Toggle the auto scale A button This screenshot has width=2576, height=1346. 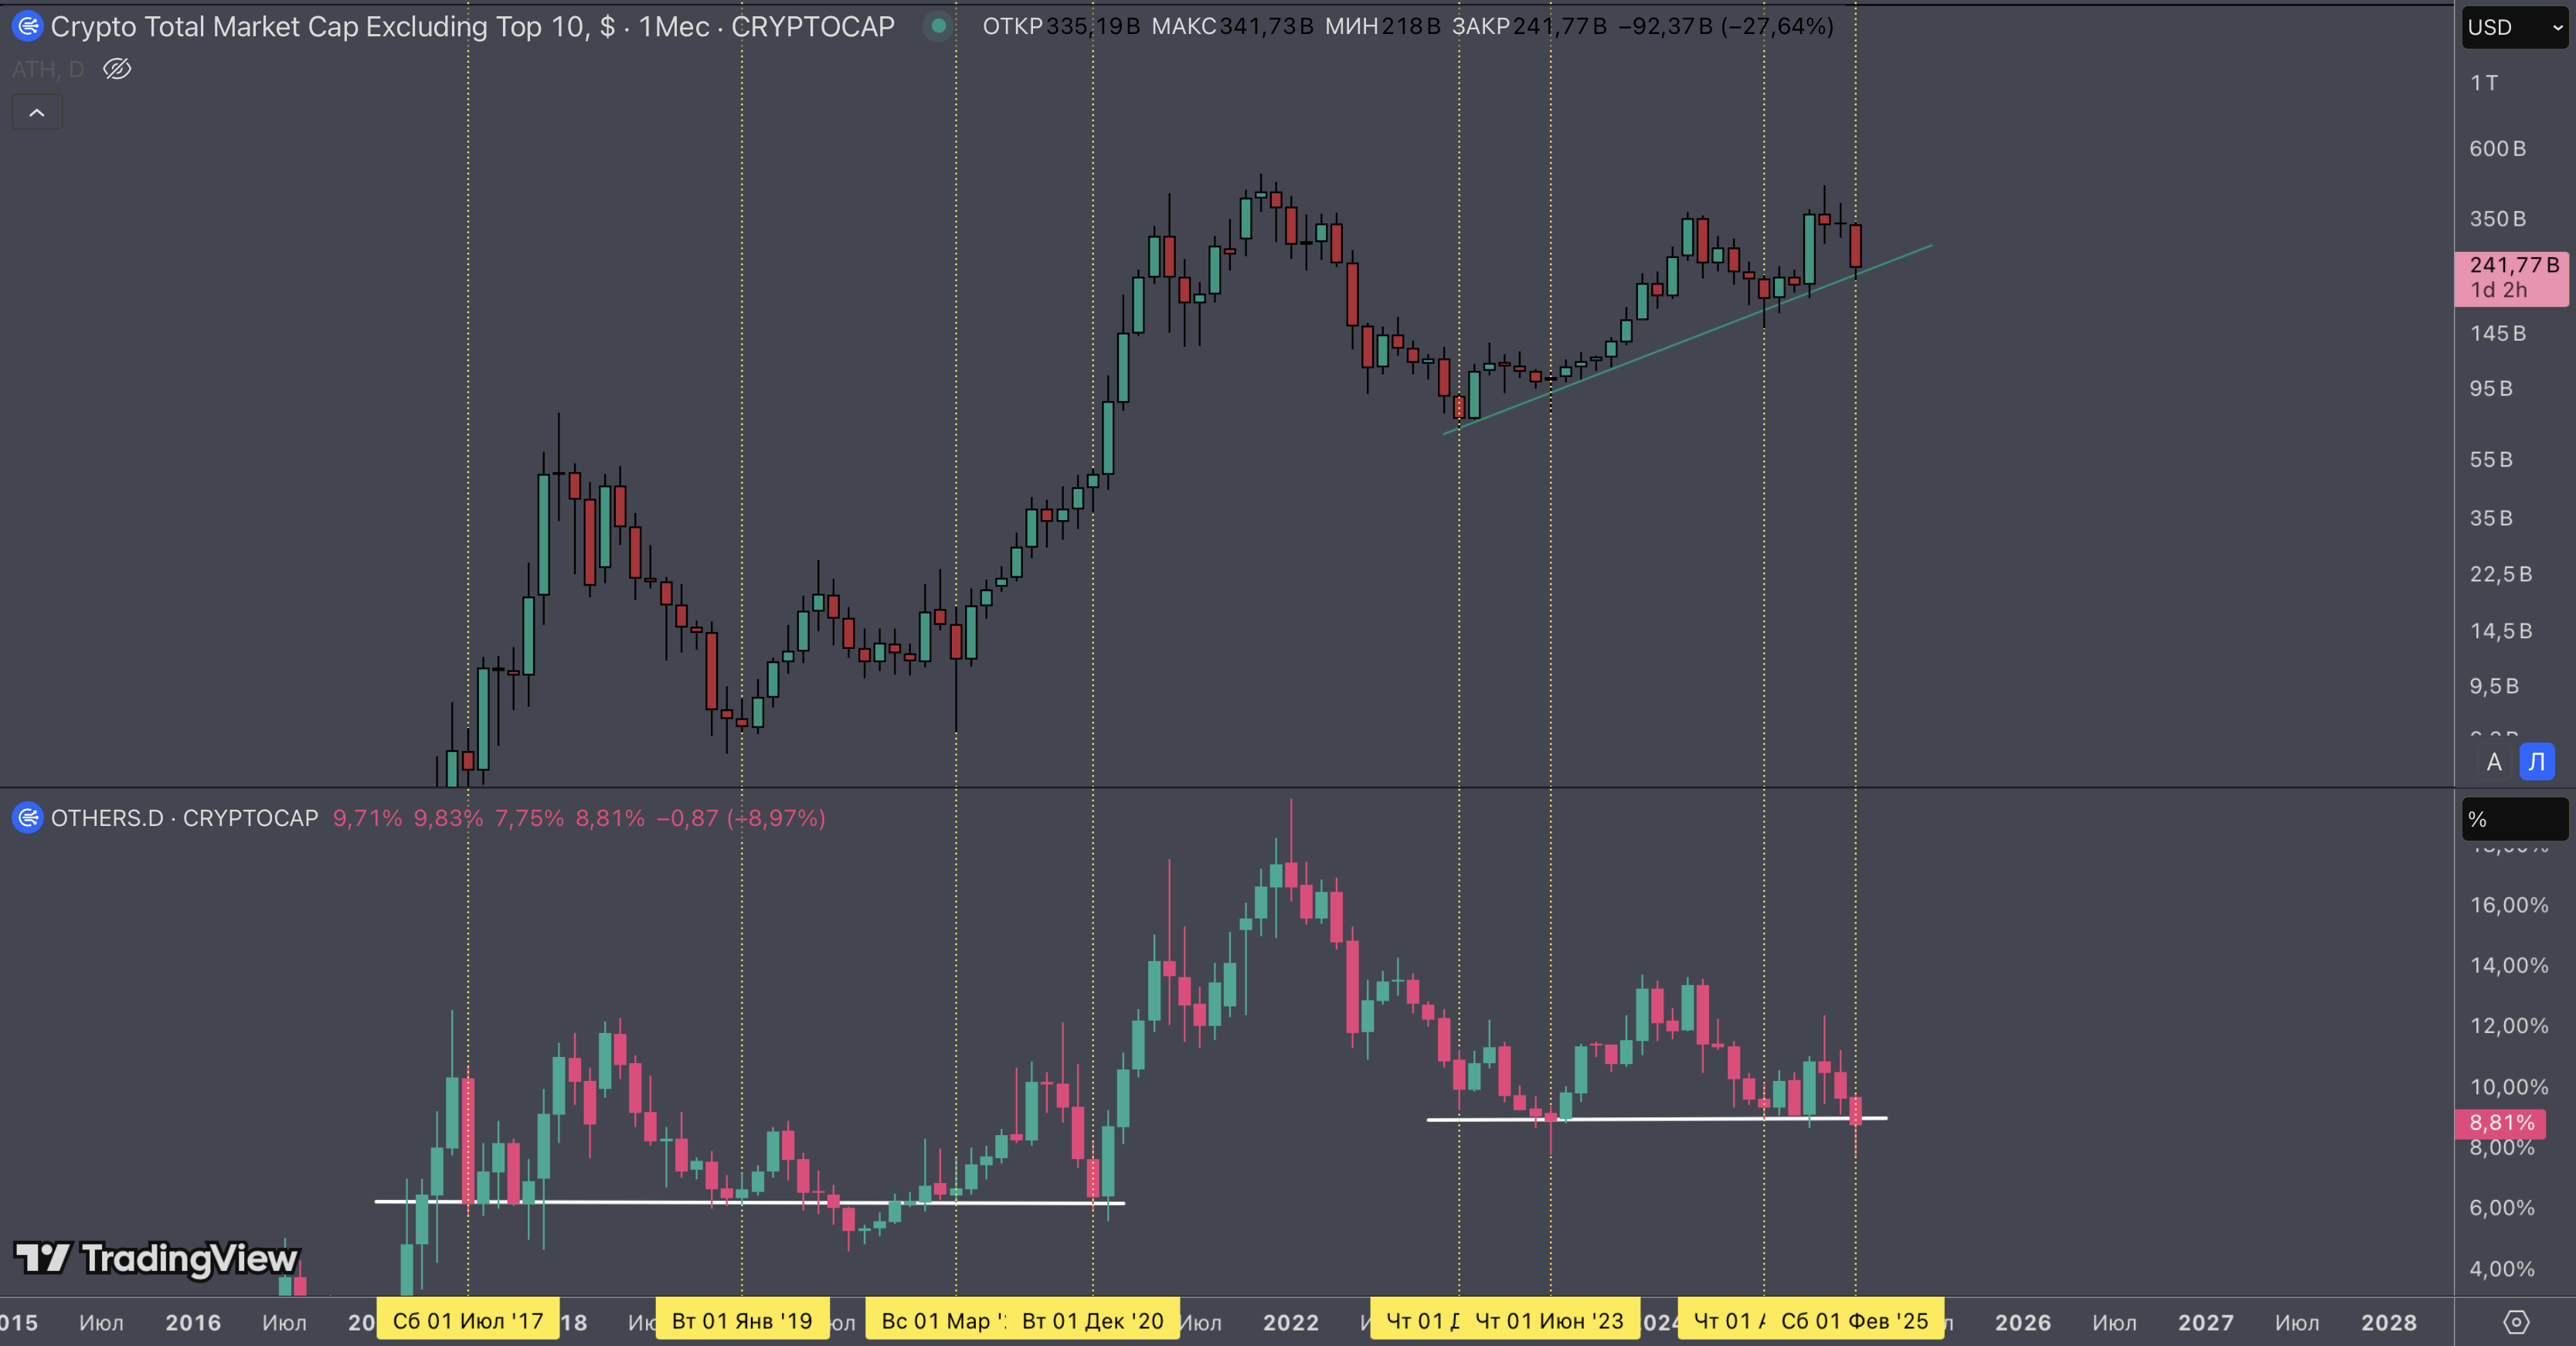point(2494,762)
